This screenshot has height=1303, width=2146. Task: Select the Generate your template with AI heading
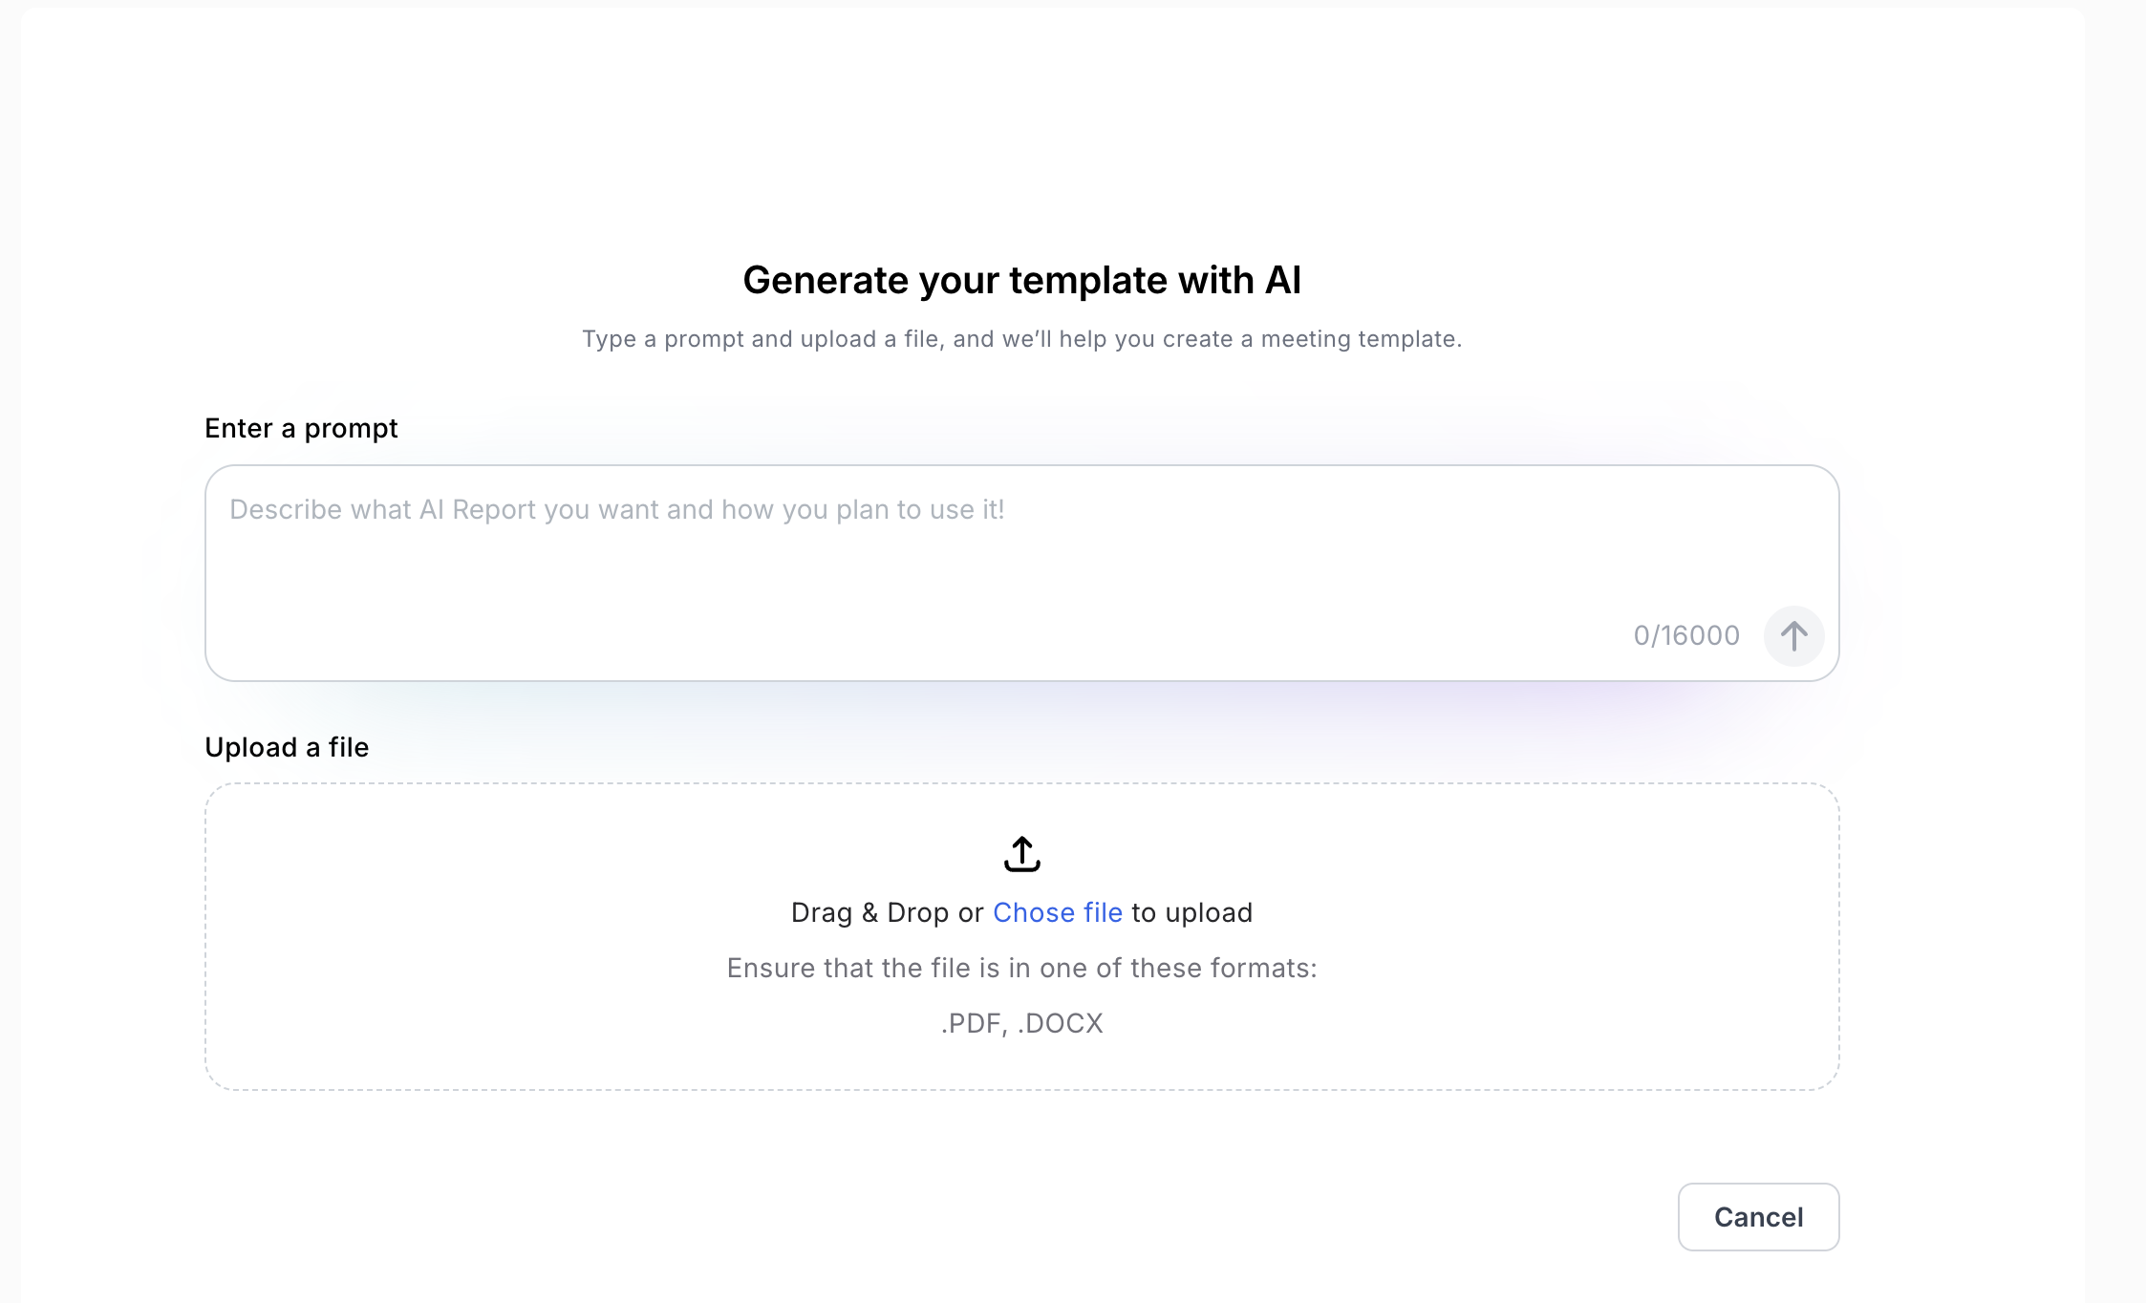point(1021,281)
